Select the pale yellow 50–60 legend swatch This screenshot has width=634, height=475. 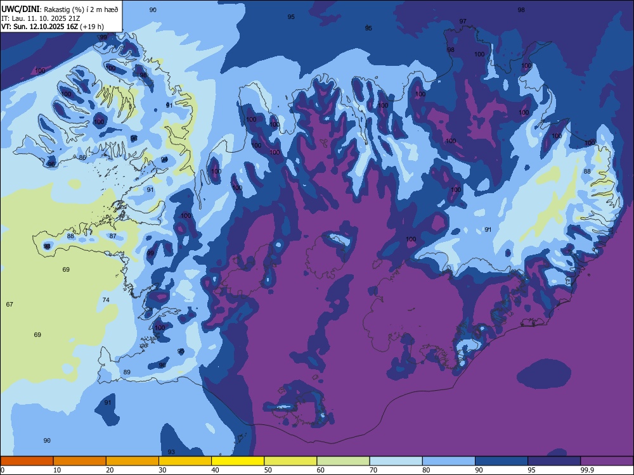coord(290,461)
